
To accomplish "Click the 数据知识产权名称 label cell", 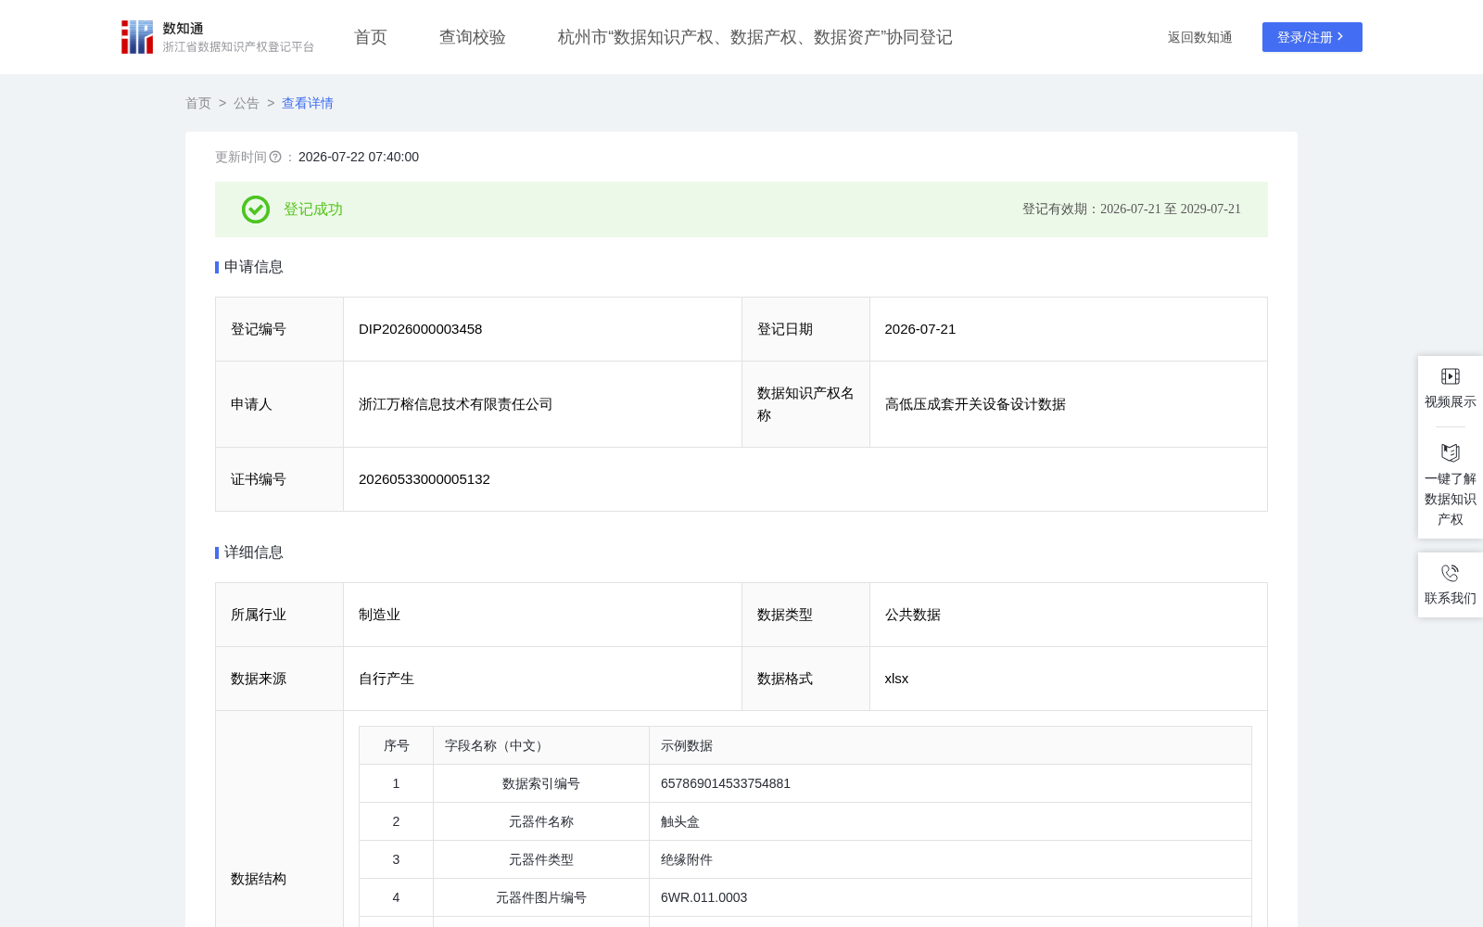I will pos(805,404).
